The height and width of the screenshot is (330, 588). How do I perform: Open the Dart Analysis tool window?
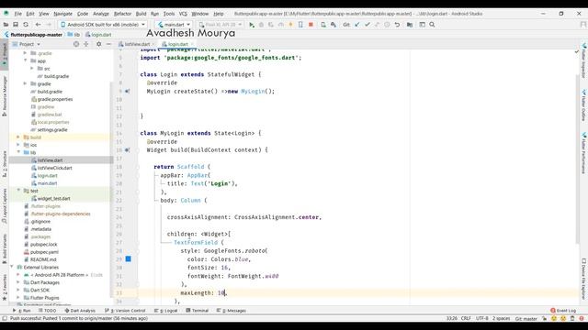[80, 311]
